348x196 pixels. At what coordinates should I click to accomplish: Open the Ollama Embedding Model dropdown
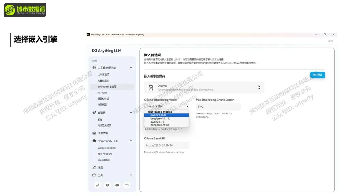click(167, 106)
